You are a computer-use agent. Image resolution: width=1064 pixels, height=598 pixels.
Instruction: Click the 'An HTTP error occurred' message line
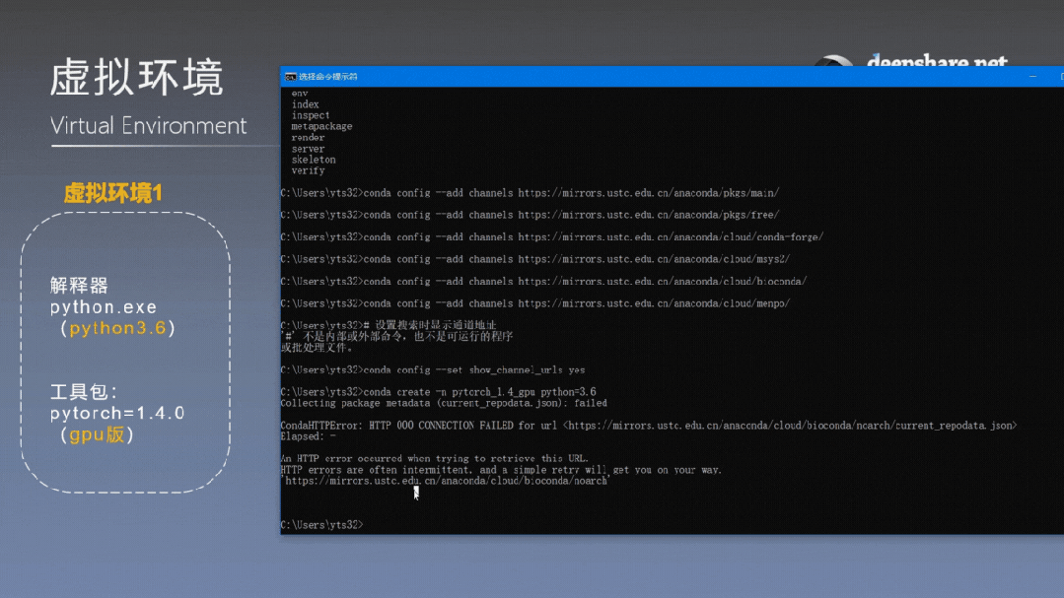tap(434, 459)
